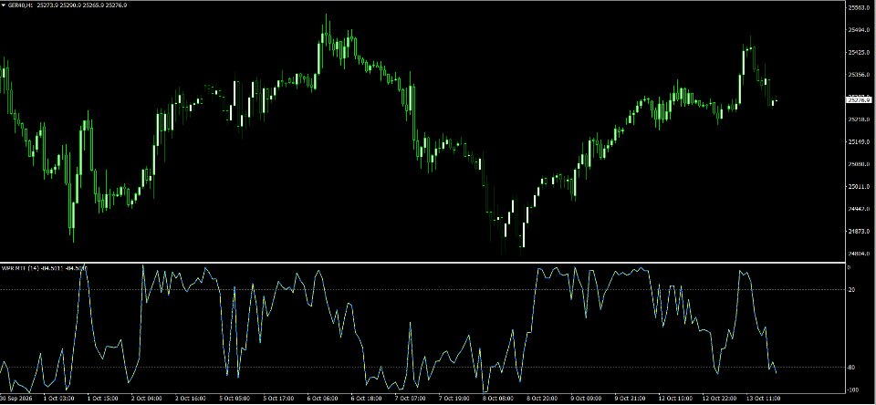Click the 25011.0 price scale label

click(860, 187)
